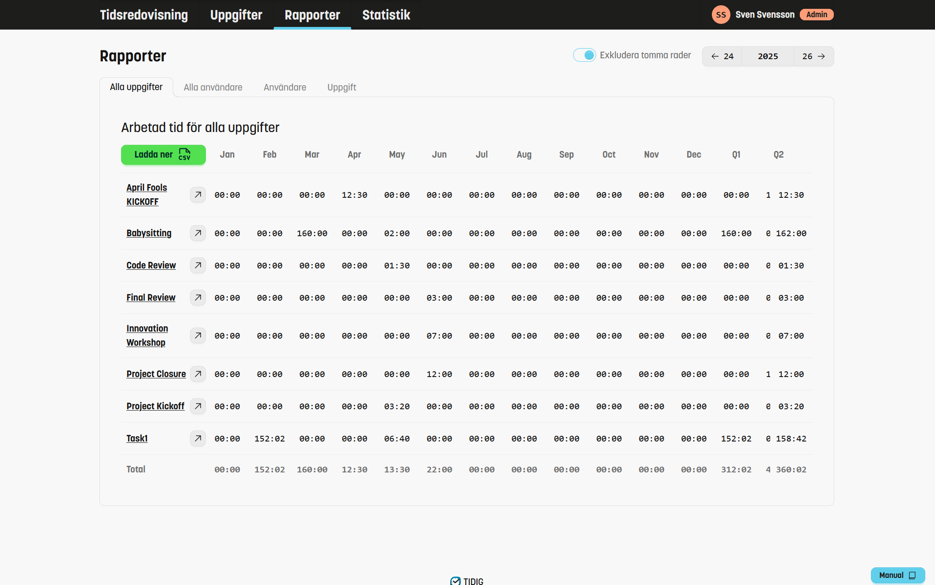Download CSV with Ladda ner button

[x=163, y=155]
